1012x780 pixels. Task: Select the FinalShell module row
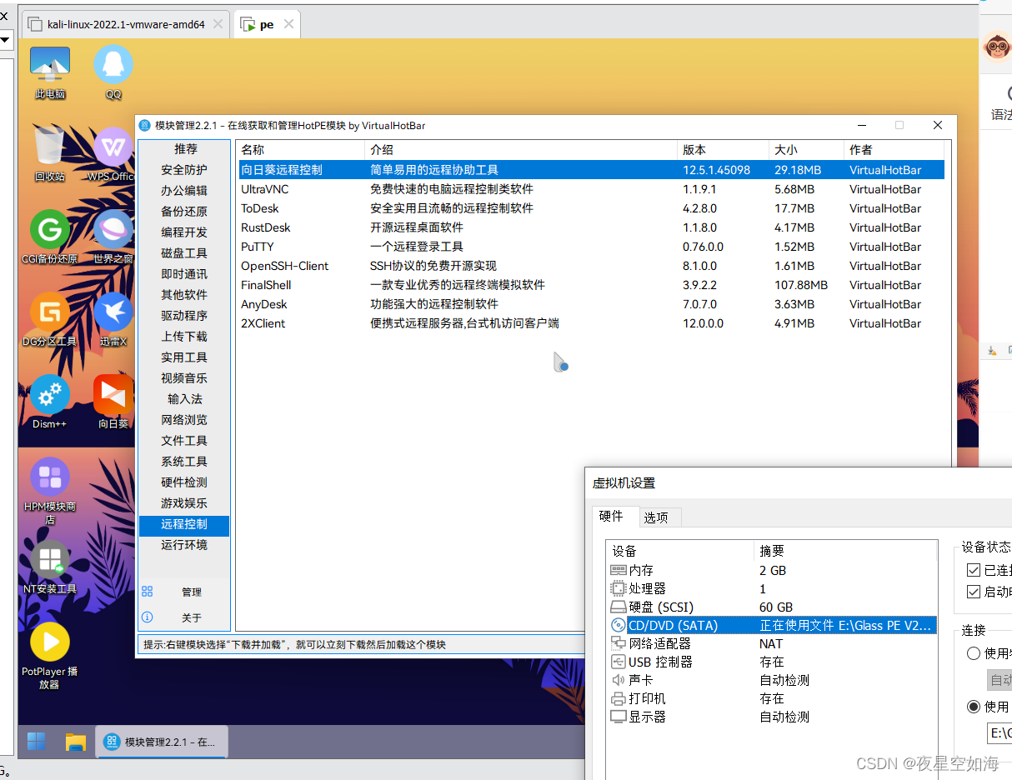591,285
